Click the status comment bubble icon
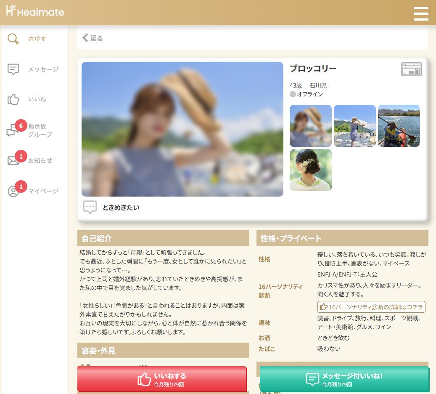This screenshot has height=394, width=436. pos(90,207)
